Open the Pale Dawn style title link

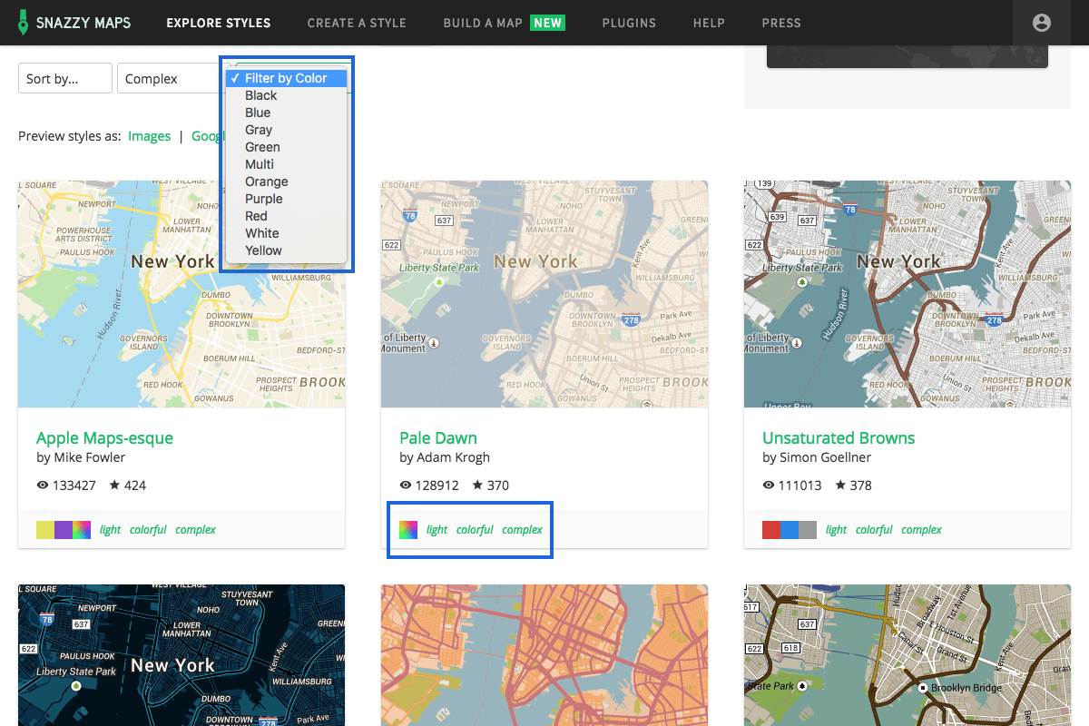point(438,438)
